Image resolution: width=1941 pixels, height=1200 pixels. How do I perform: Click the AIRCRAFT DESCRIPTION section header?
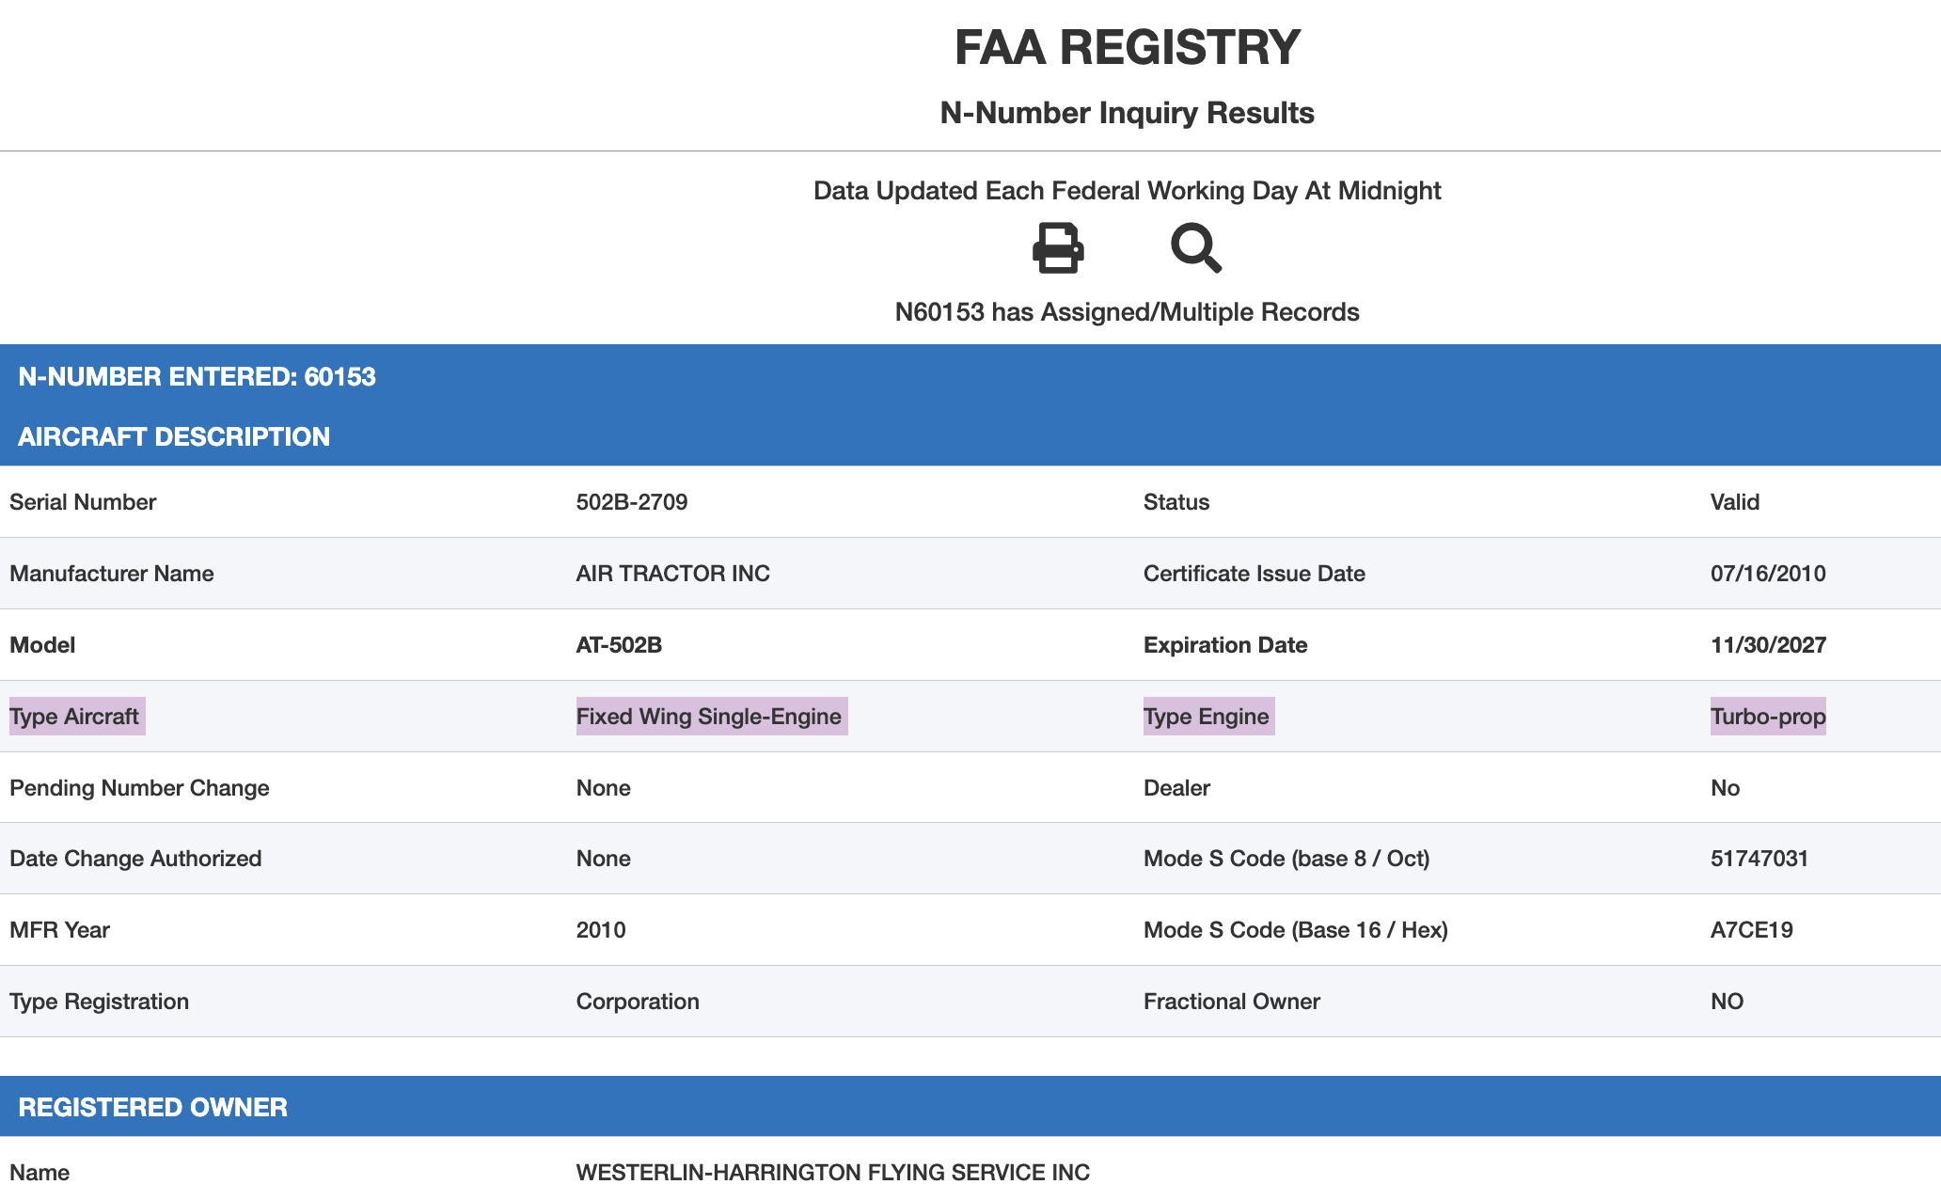[x=174, y=436]
